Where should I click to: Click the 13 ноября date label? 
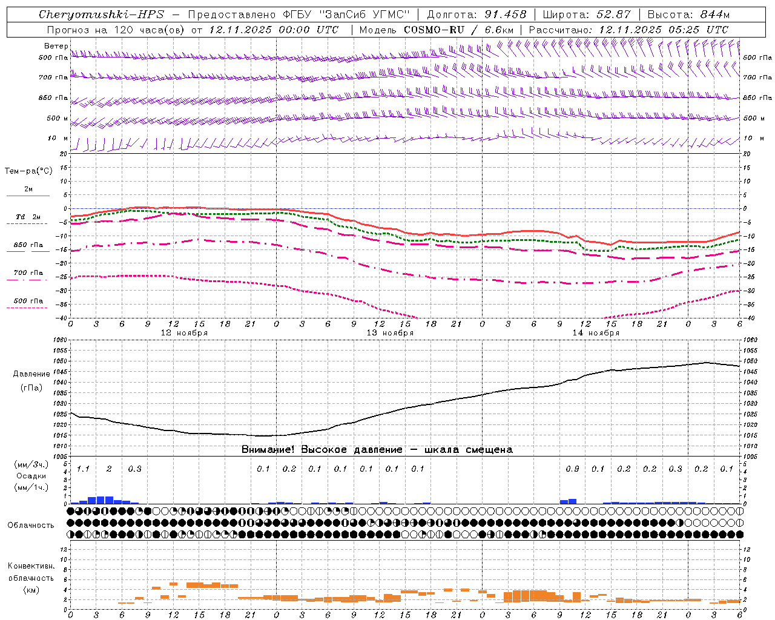point(390,333)
